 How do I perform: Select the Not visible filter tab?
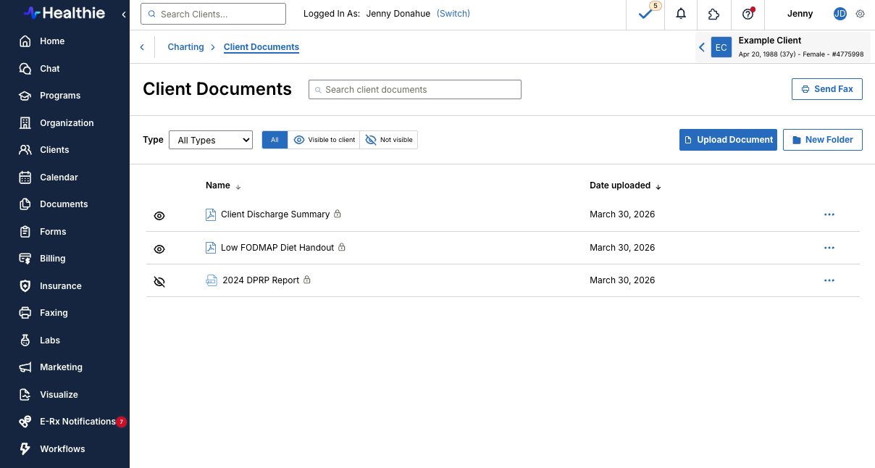389,140
